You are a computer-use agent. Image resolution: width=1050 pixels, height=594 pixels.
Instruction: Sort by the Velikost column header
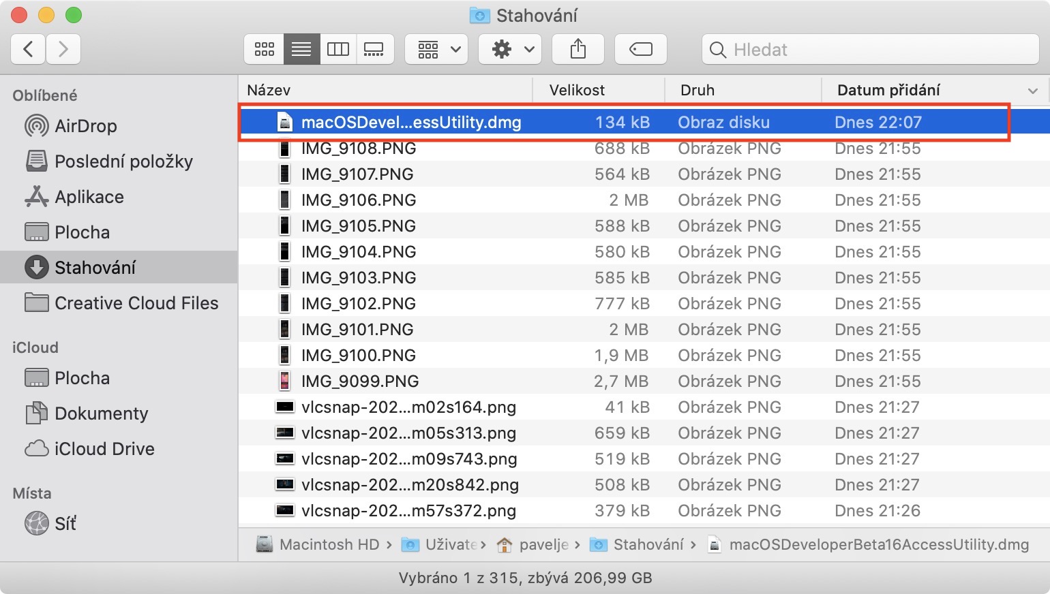599,90
